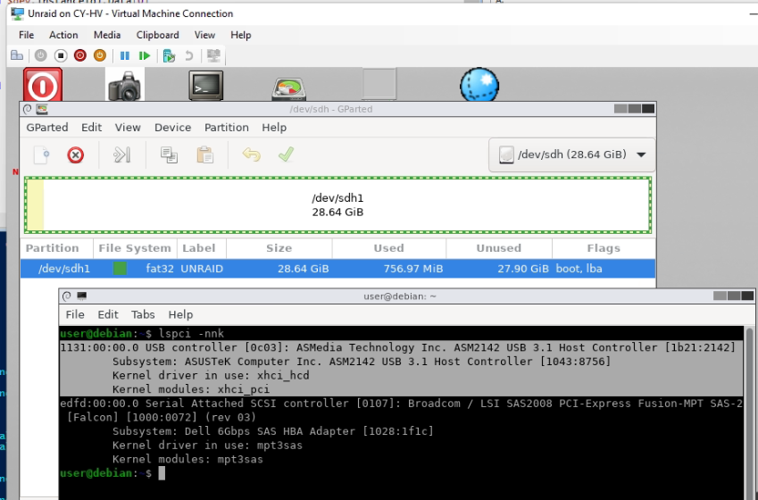Open GParted's View menu
This screenshot has height=500, width=758.
pos(128,127)
